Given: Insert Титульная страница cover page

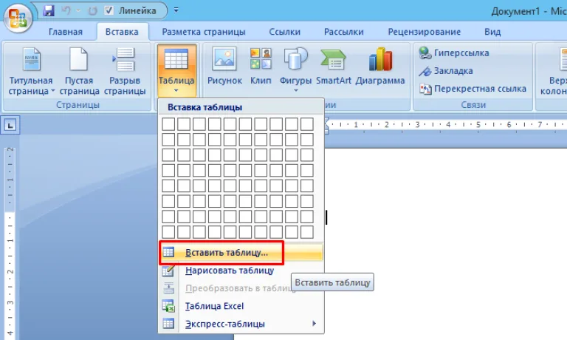Looking at the screenshot, I should point(31,71).
